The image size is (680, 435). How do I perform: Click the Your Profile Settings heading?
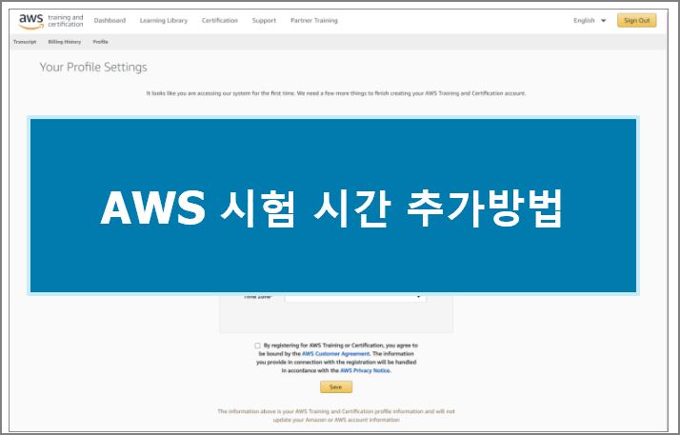point(93,68)
